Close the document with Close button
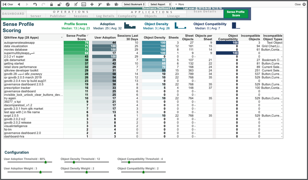Screen dimensions: 308x180 pyautogui.click(x=300, y=4)
